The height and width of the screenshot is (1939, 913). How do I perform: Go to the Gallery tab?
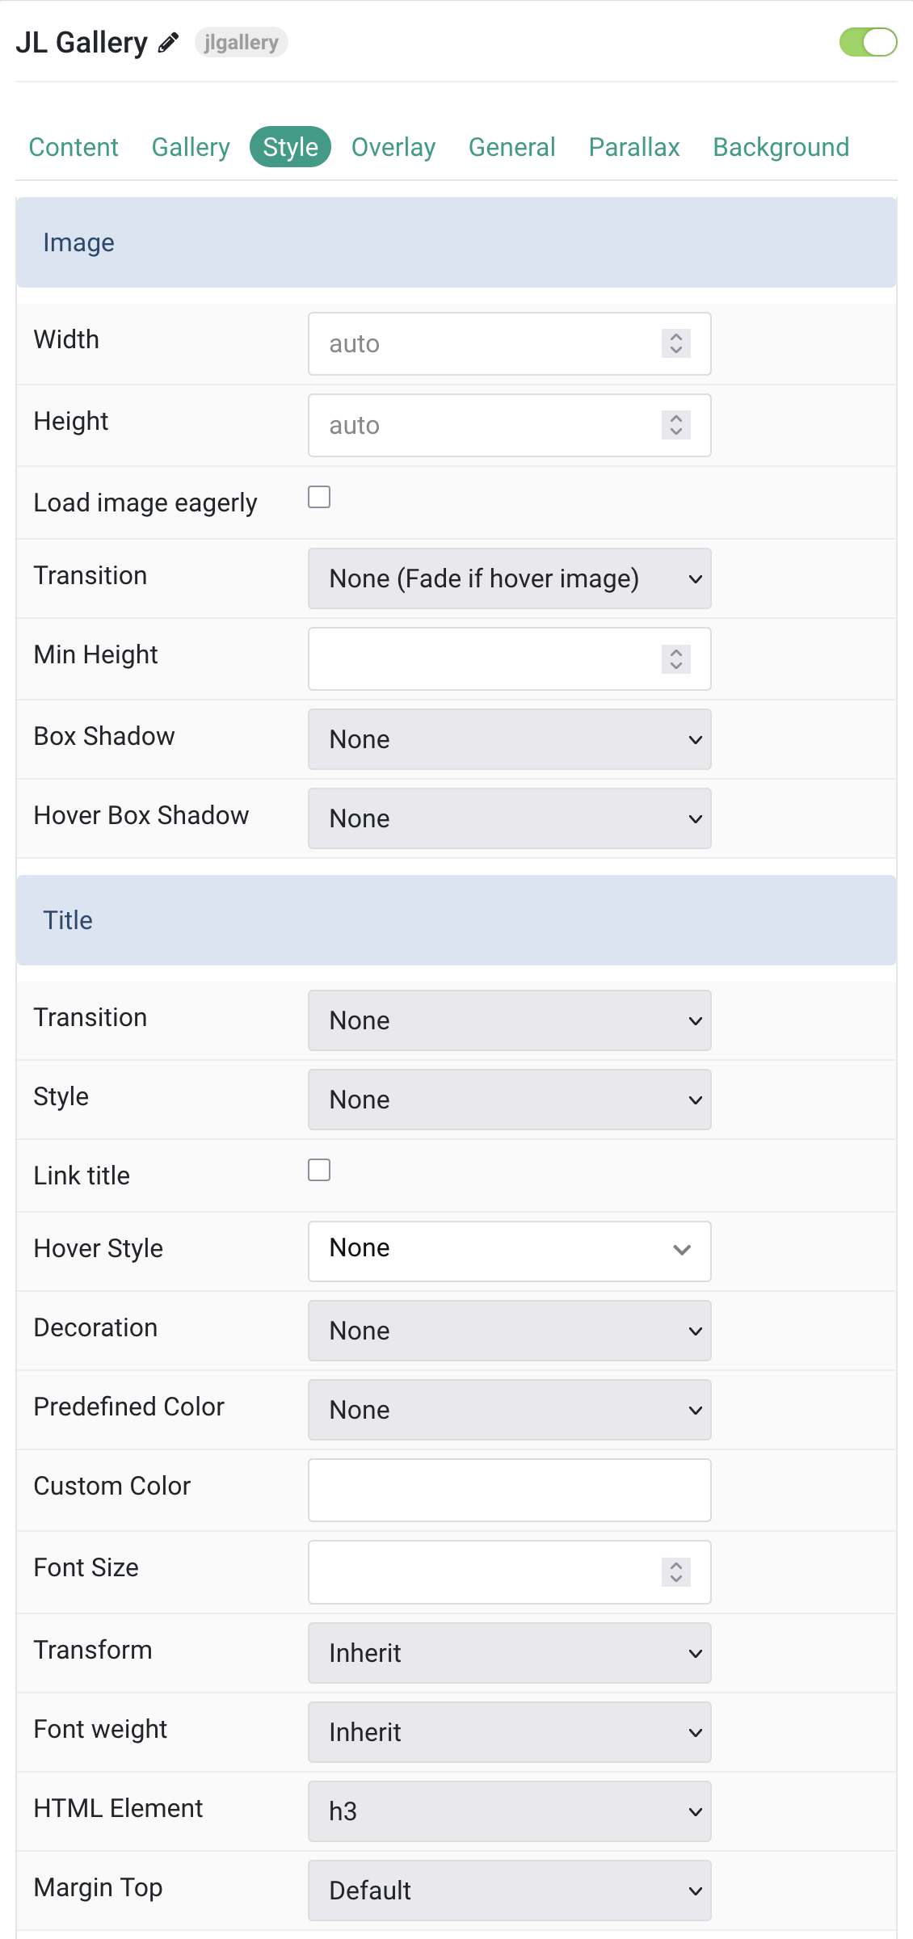191,147
